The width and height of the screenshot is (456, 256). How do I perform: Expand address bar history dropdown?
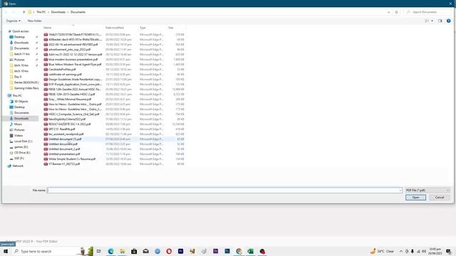(388, 12)
